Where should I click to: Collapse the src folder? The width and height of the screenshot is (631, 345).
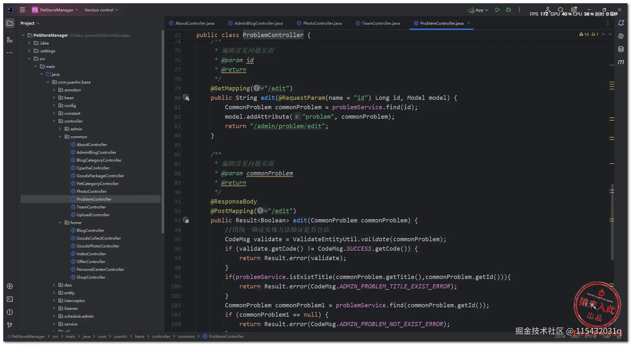29,59
